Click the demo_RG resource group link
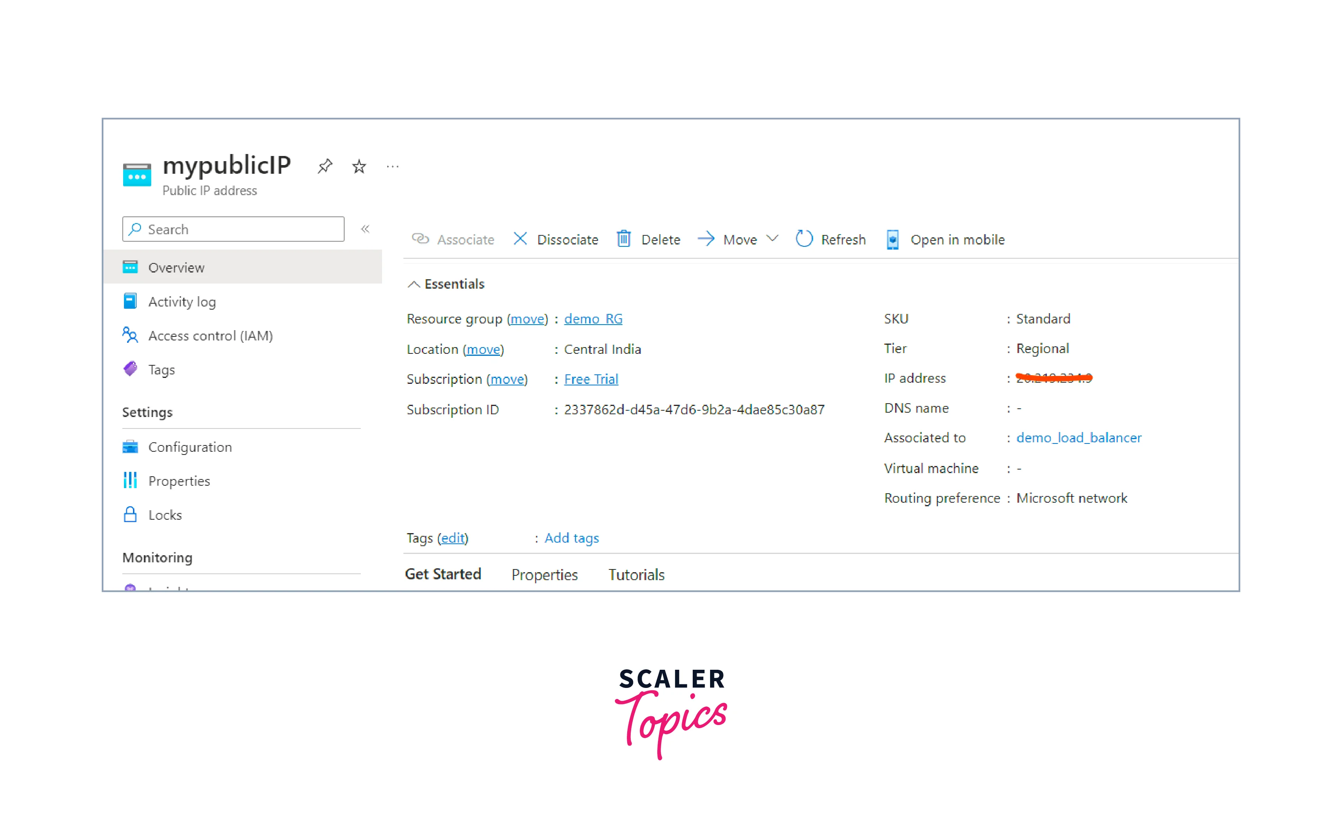 [594, 319]
